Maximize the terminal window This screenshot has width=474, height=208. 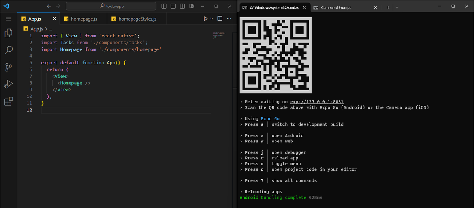[453, 6]
